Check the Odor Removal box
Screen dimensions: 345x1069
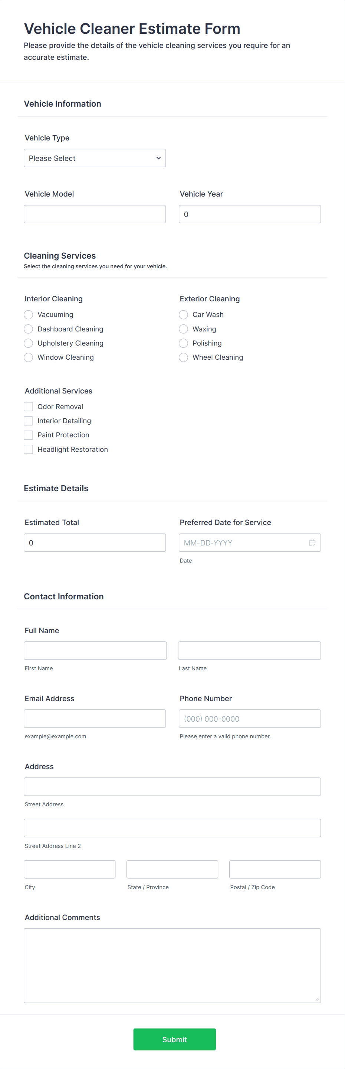[28, 407]
